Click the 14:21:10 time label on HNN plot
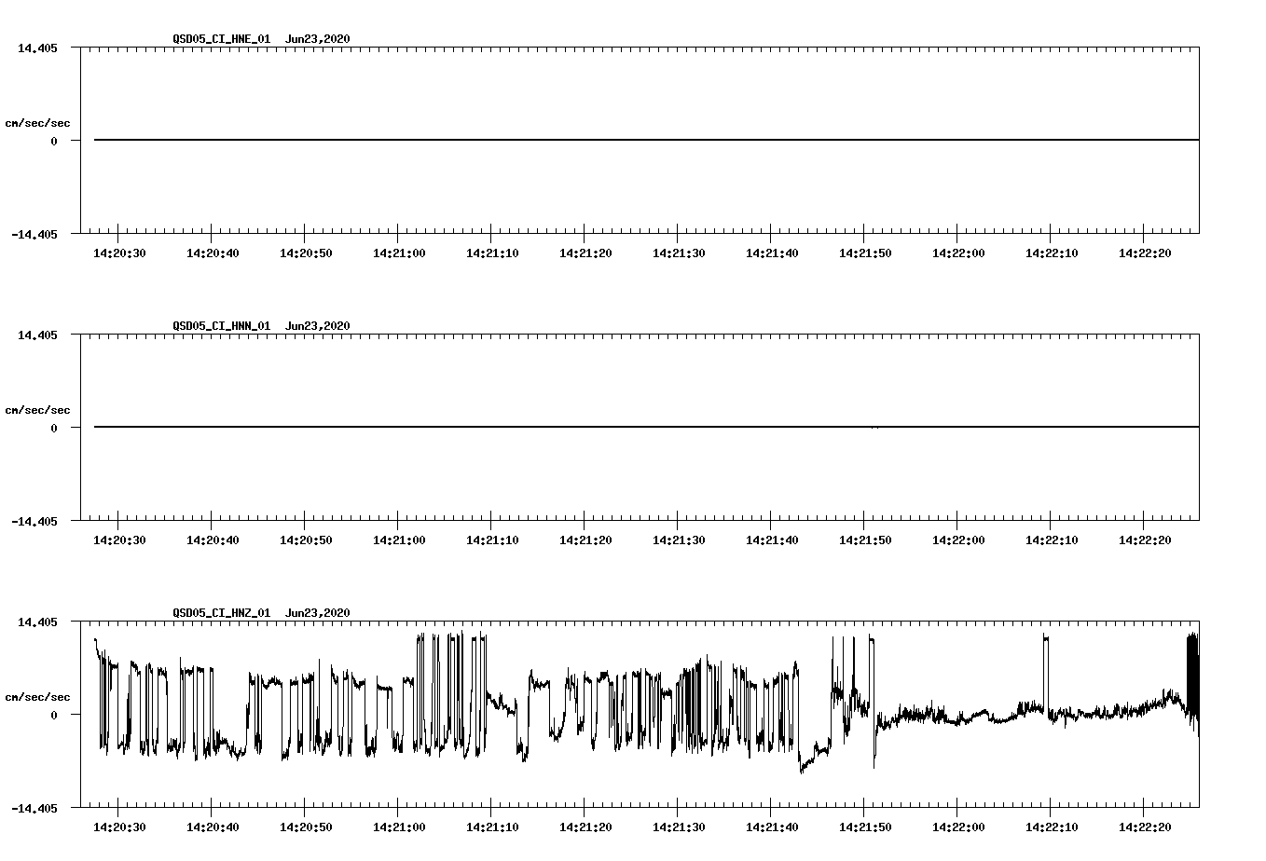This screenshot has height=861, width=1266. pos(491,540)
